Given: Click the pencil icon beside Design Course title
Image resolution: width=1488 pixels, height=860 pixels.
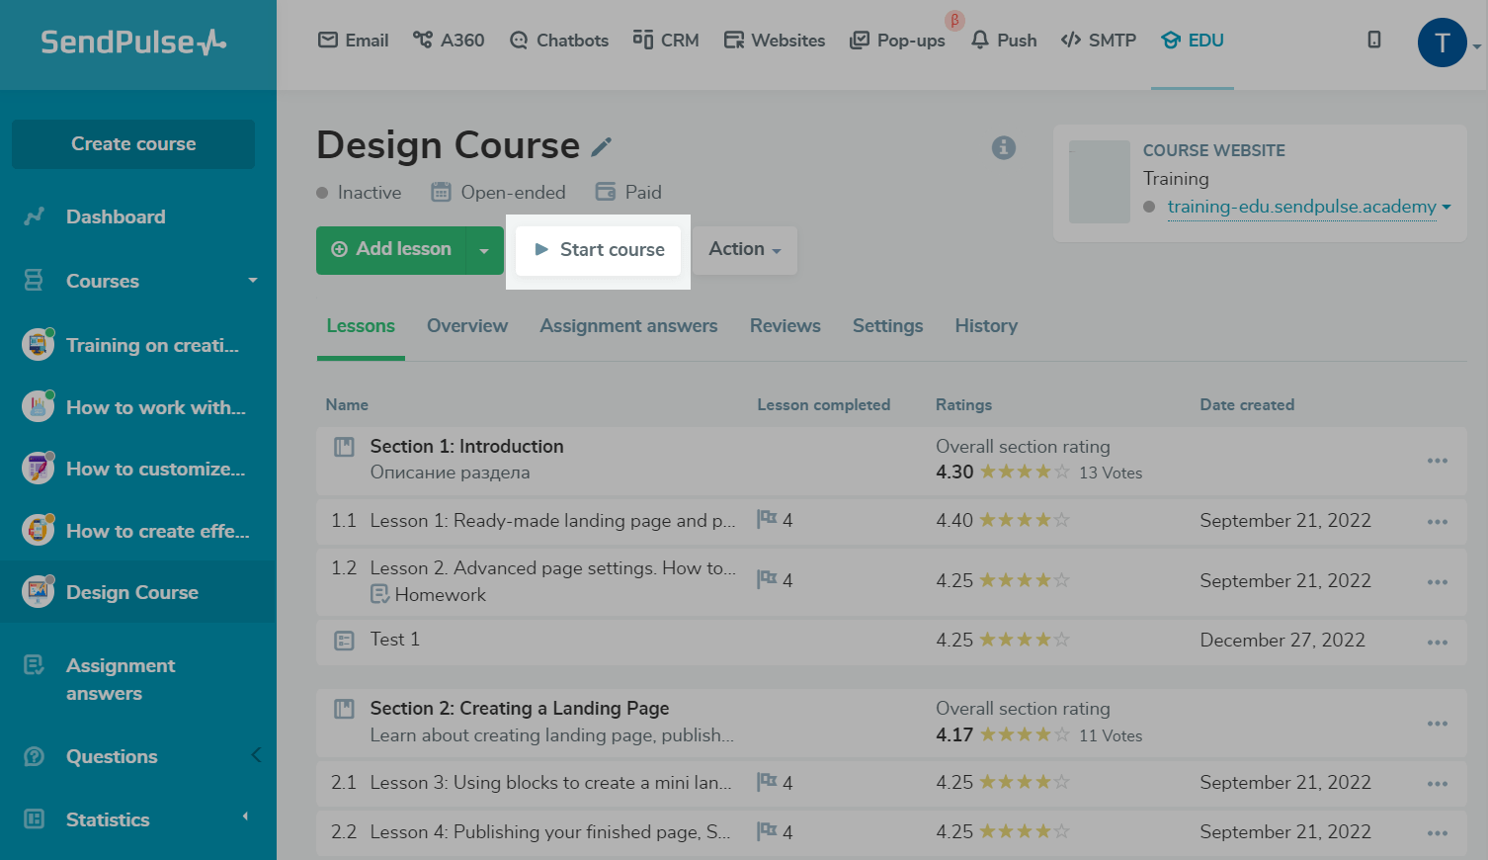Looking at the screenshot, I should (x=601, y=147).
